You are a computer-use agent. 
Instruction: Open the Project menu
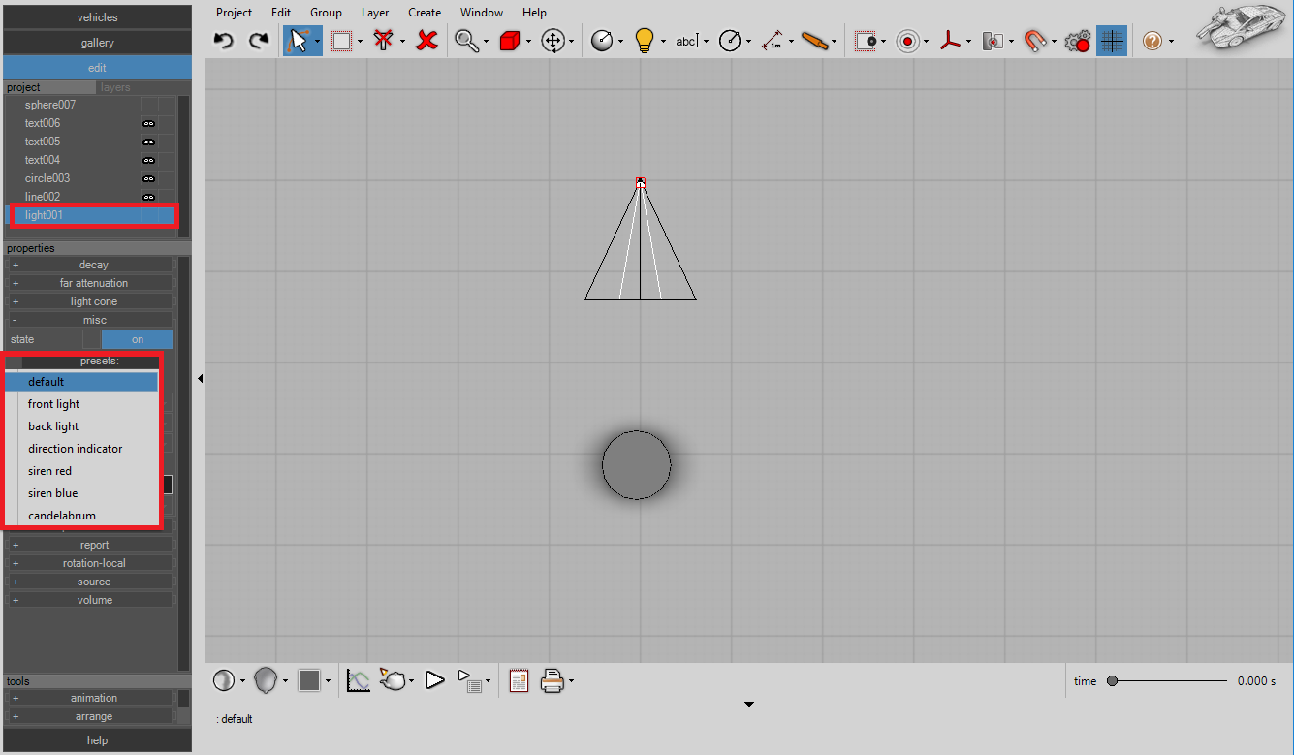234,13
